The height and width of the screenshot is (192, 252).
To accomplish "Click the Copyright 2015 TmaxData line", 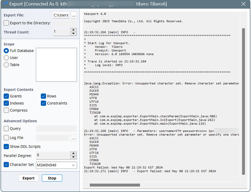I will (133, 21).
